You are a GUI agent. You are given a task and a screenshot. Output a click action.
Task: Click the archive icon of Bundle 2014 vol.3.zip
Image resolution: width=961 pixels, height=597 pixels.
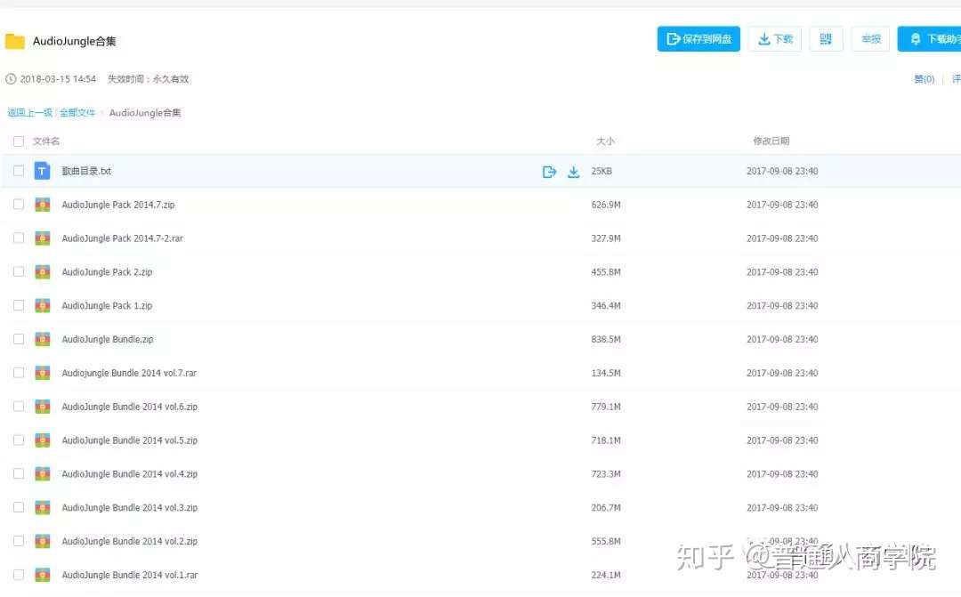click(43, 508)
